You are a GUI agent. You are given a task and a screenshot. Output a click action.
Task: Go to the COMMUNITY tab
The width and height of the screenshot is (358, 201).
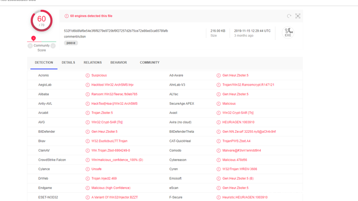(149, 63)
